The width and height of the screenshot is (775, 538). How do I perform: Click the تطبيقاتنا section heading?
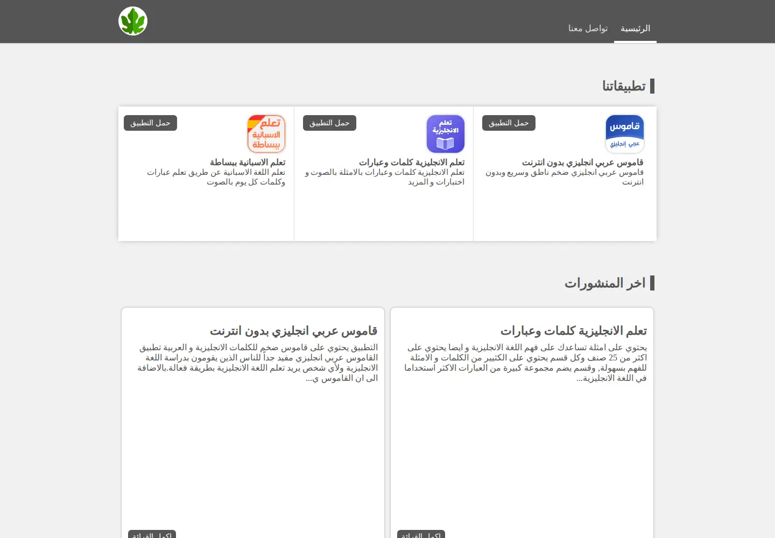624,86
